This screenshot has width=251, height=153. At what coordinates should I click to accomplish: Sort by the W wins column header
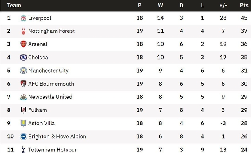pyautogui.click(x=160, y=5)
